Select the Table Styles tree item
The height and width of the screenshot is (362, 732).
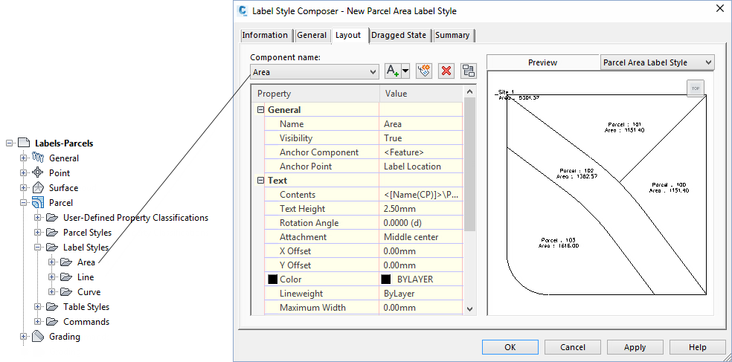coord(86,307)
